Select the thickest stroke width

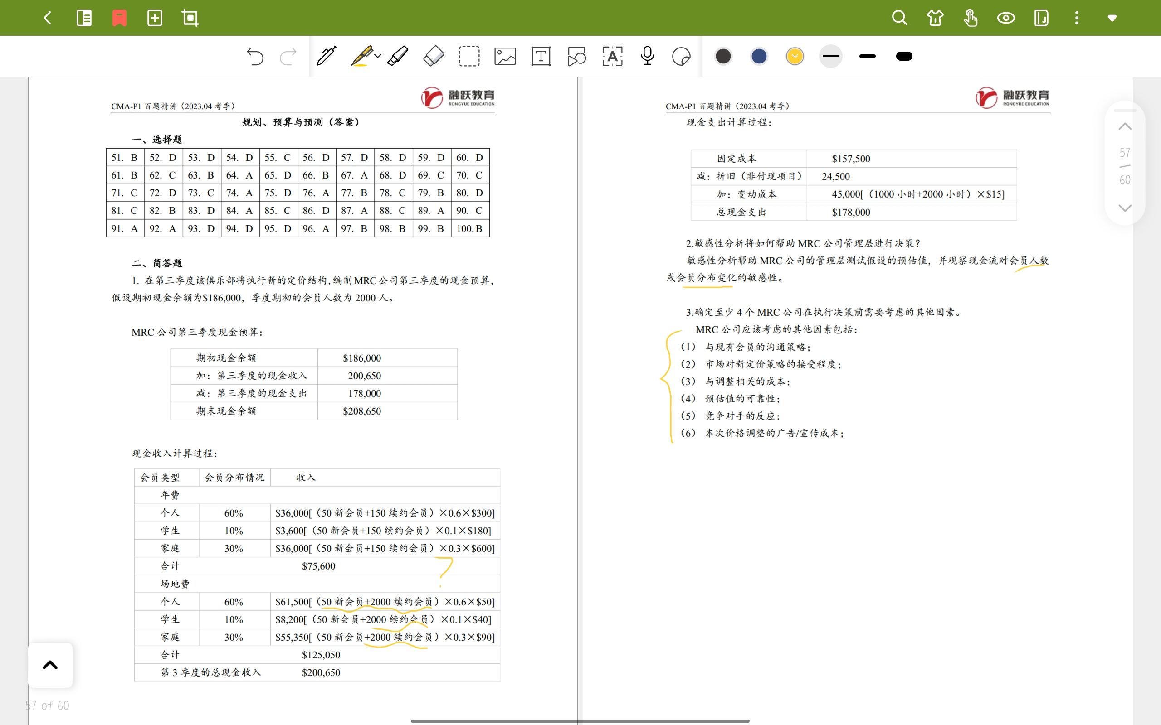[x=904, y=56]
